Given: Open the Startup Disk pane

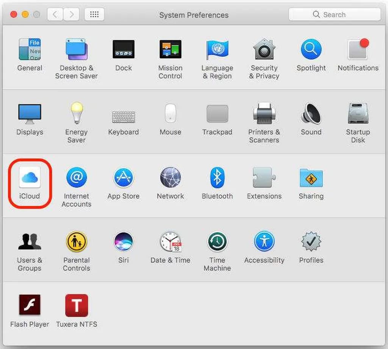Looking at the screenshot, I should pos(358,113).
